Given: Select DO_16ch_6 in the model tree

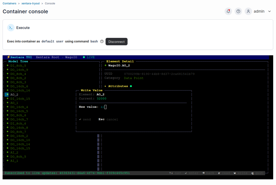Looking at the screenshot, I should pyautogui.click(x=19, y=86).
